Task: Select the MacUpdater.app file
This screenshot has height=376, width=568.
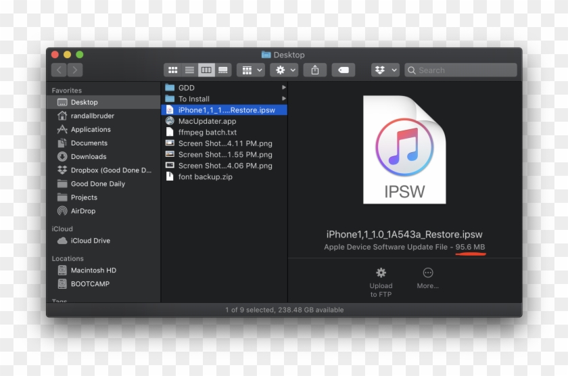Action: (207, 121)
